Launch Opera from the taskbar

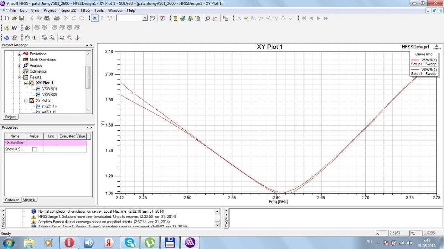point(69,242)
